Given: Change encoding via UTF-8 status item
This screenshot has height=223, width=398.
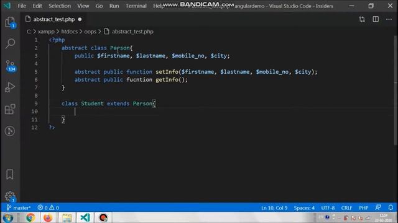Looking at the screenshot, I should pyautogui.click(x=328, y=208).
